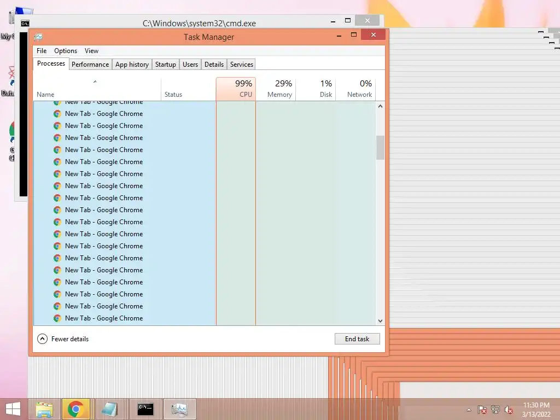Open the Services tab
Viewport: 560px width, 420px height.
[241, 65]
